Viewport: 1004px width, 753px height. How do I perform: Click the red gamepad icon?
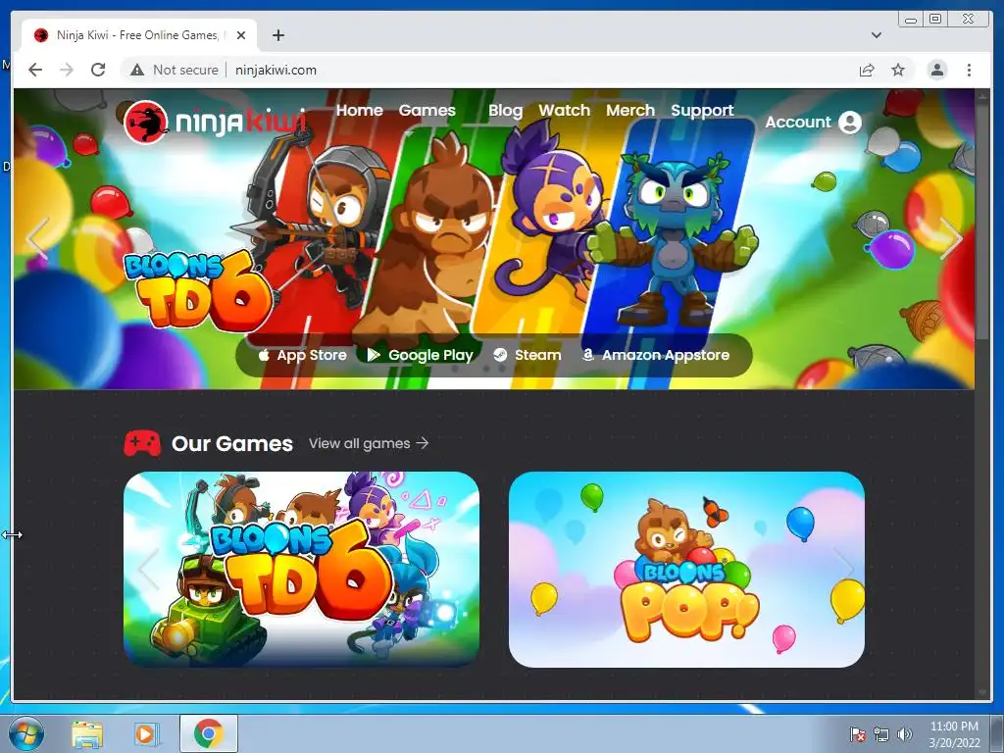coord(142,443)
